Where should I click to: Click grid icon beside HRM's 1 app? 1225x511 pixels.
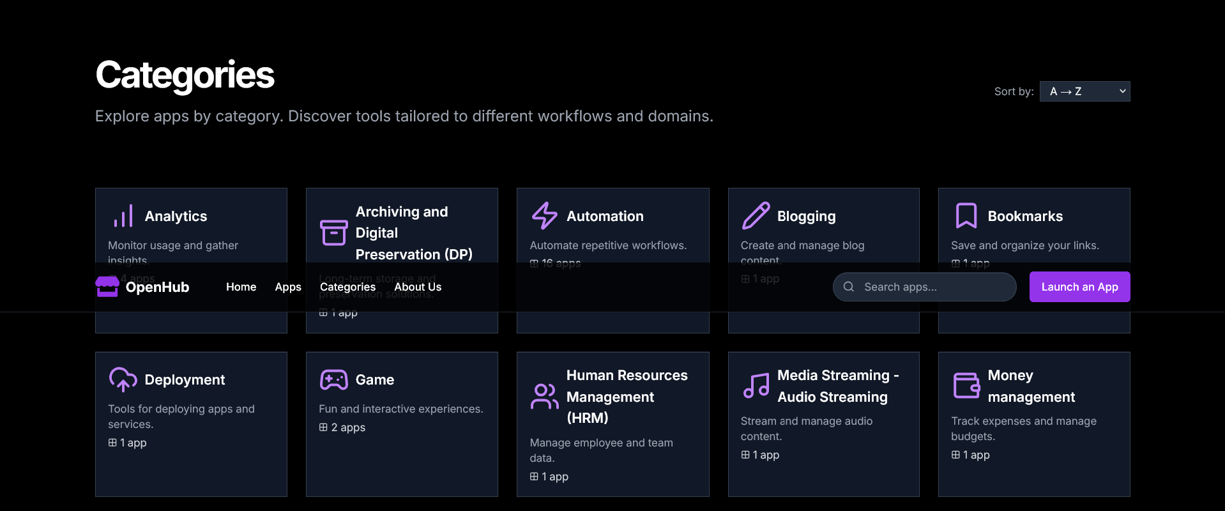(534, 477)
